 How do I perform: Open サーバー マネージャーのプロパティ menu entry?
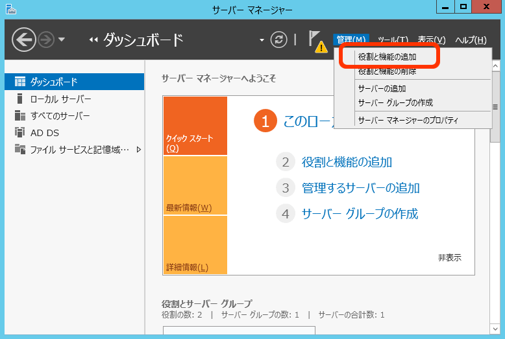coord(408,121)
